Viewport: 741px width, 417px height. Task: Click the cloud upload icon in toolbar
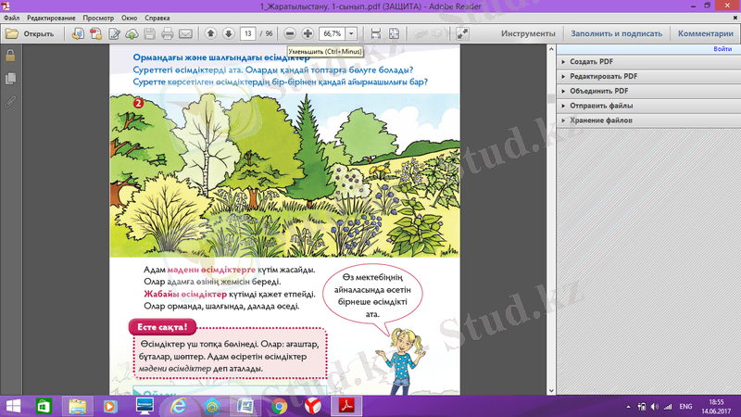131,33
